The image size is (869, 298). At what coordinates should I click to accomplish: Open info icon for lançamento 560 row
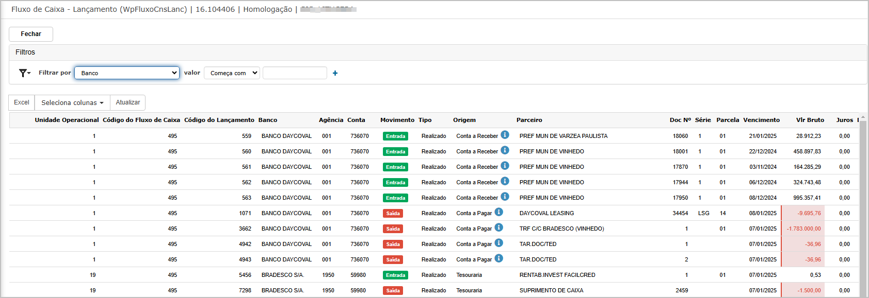505,150
